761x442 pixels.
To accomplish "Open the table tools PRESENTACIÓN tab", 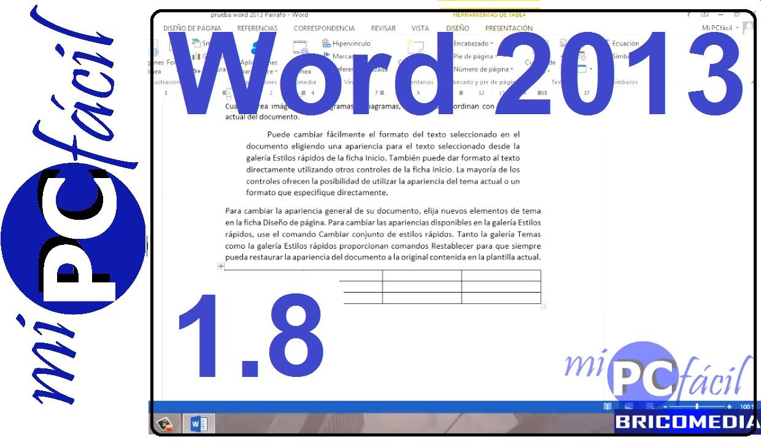I will coord(509,28).
